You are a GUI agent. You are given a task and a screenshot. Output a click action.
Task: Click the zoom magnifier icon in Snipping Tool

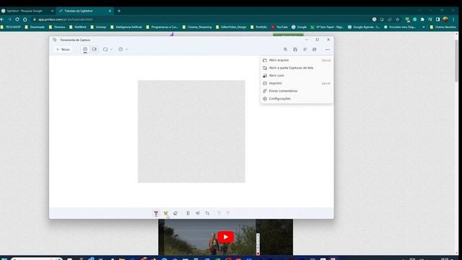[285, 50]
